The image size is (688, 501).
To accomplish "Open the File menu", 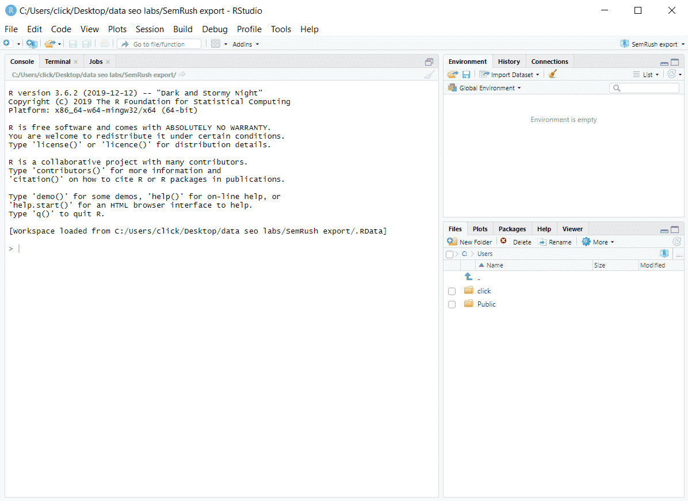I will click(11, 29).
